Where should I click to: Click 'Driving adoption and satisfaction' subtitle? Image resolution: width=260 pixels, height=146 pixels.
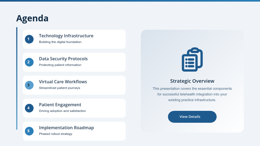click(62, 111)
